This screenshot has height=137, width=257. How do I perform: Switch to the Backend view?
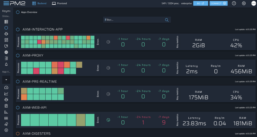pyautogui.click(x=39, y=3)
